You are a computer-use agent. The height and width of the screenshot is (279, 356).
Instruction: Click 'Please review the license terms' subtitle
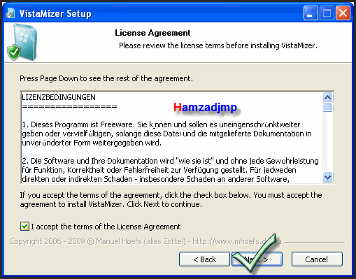(x=218, y=45)
